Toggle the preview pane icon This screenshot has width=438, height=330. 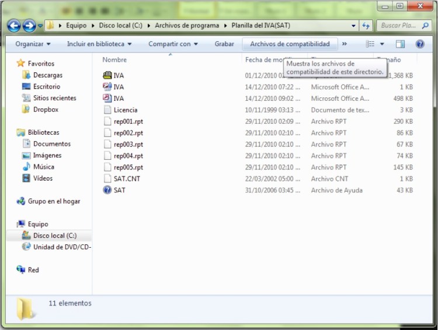click(x=400, y=44)
